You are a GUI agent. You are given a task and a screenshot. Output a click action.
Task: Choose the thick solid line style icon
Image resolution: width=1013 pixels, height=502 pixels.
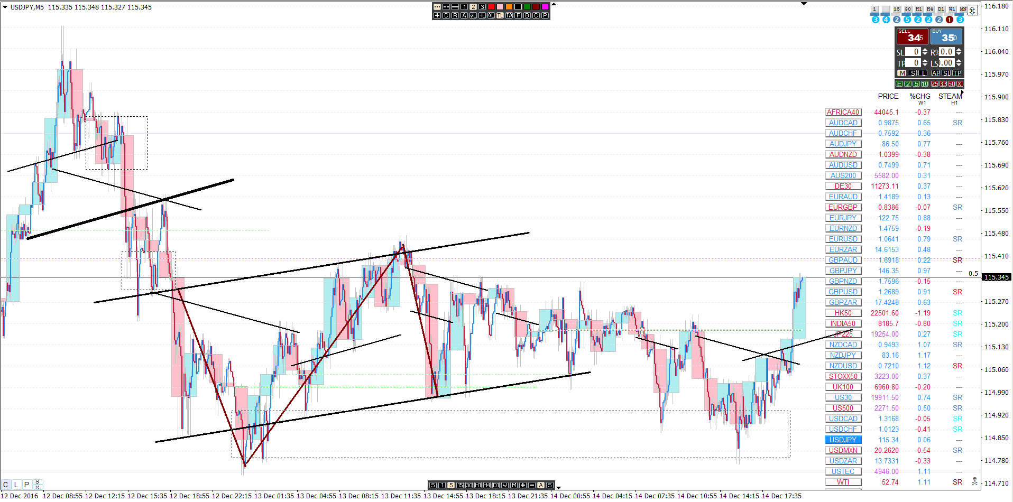(x=455, y=7)
